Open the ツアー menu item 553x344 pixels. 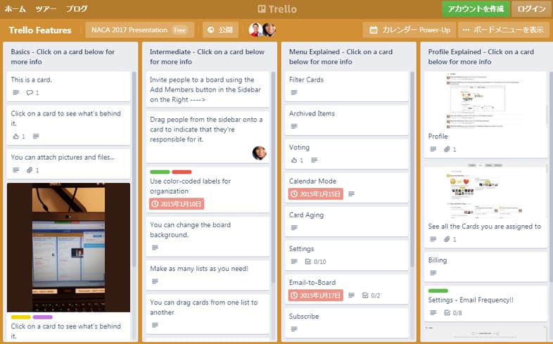click(x=46, y=9)
